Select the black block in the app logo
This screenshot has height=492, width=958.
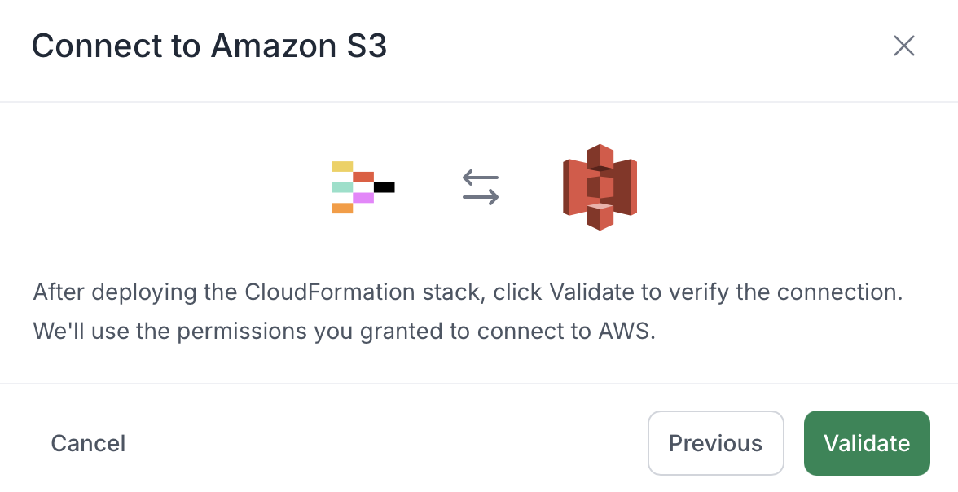(x=385, y=187)
